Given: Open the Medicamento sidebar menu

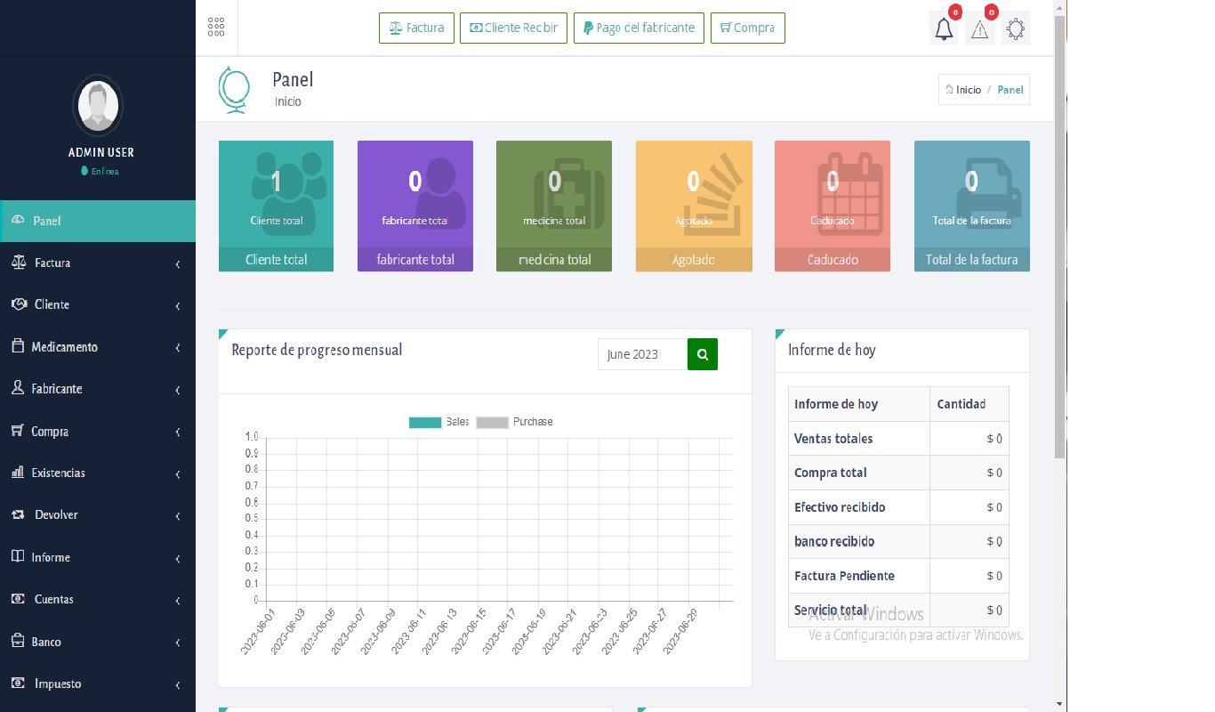Looking at the screenshot, I should [x=98, y=346].
